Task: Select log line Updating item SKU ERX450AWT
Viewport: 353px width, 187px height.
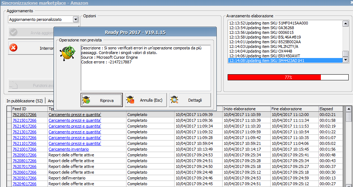Action: click(285, 56)
